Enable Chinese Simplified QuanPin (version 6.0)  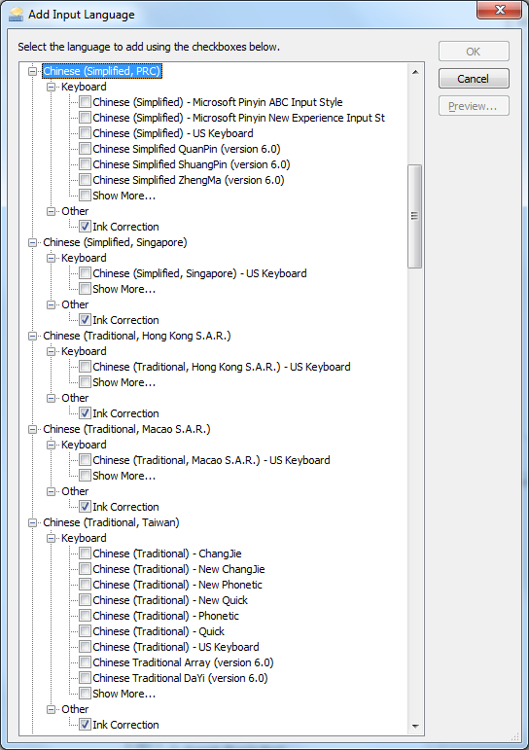pos(86,149)
